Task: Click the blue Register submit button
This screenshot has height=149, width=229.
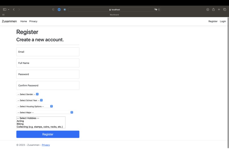Action: pos(48,134)
